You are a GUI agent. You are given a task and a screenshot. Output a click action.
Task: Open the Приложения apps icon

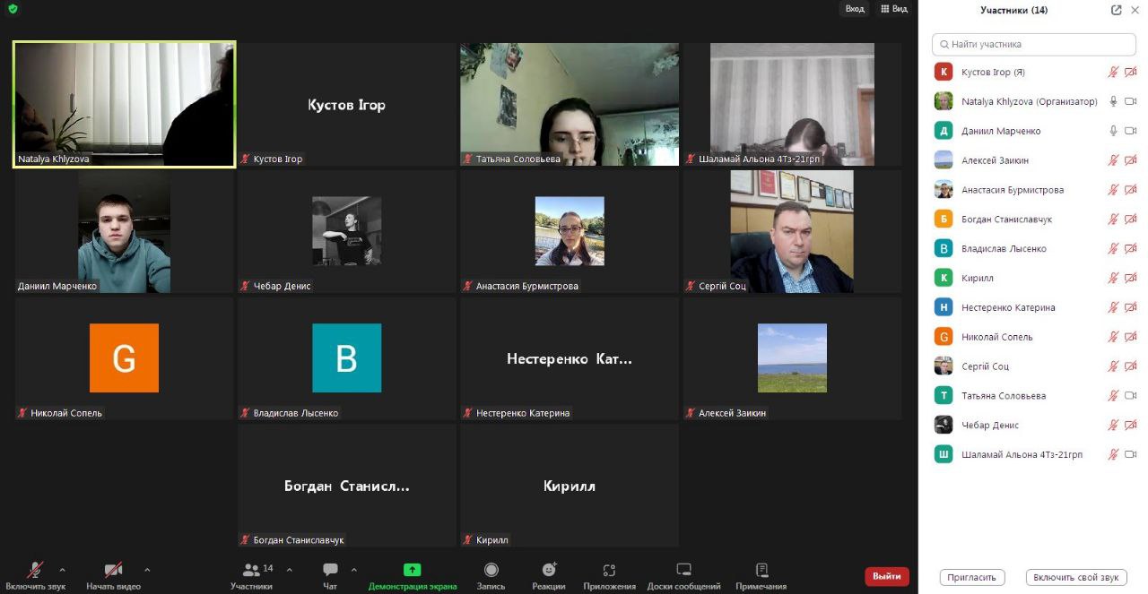click(x=609, y=570)
